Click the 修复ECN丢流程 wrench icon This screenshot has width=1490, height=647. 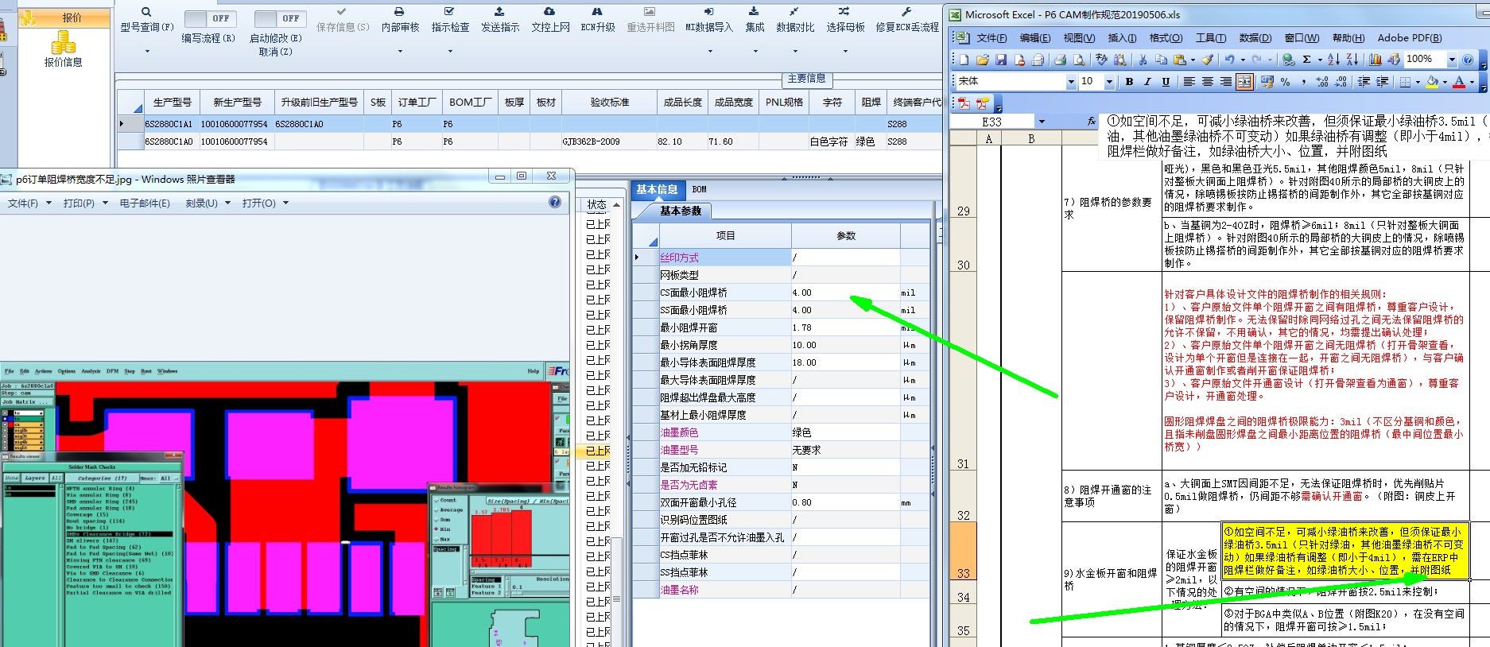tap(906, 12)
